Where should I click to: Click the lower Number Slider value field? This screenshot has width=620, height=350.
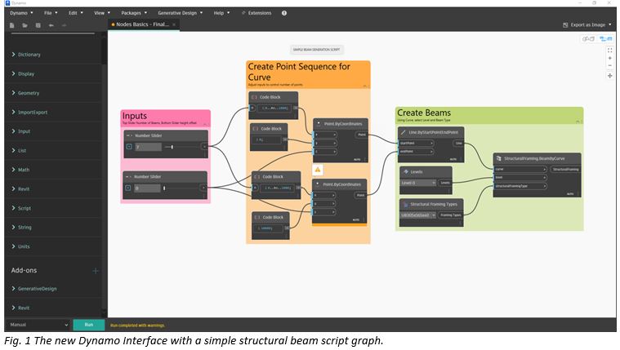pos(147,188)
